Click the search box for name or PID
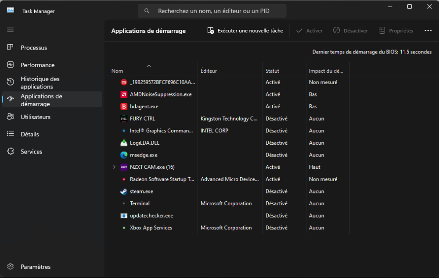This screenshot has height=278, width=439. pos(212,11)
